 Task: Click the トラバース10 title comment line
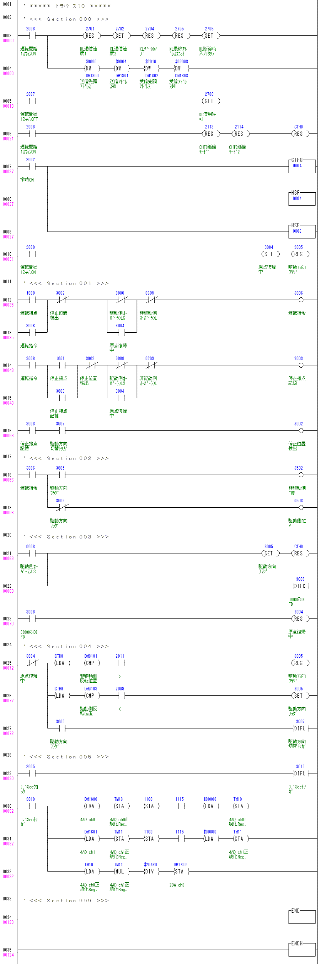point(67,6)
